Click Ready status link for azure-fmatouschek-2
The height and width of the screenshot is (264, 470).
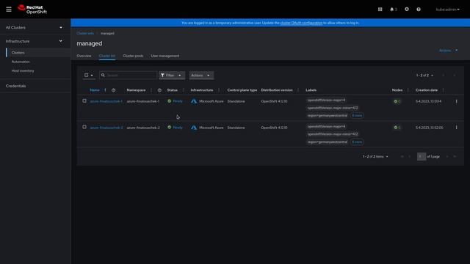click(178, 127)
